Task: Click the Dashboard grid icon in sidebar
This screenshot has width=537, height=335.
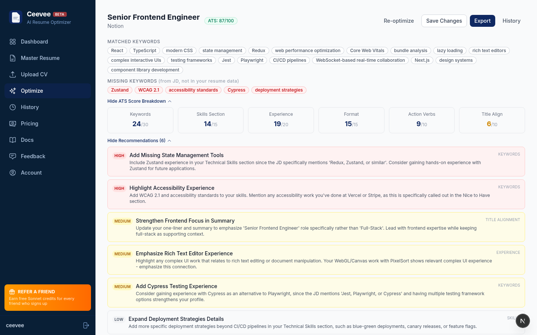Action: tap(13, 42)
